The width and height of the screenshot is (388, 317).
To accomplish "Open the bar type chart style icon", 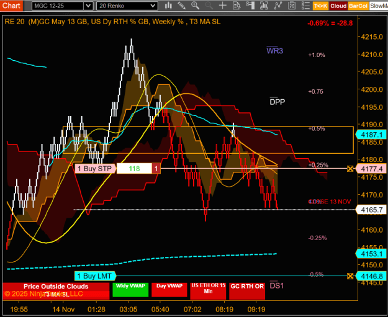I will pyautogui.click(x=168, y=6).
